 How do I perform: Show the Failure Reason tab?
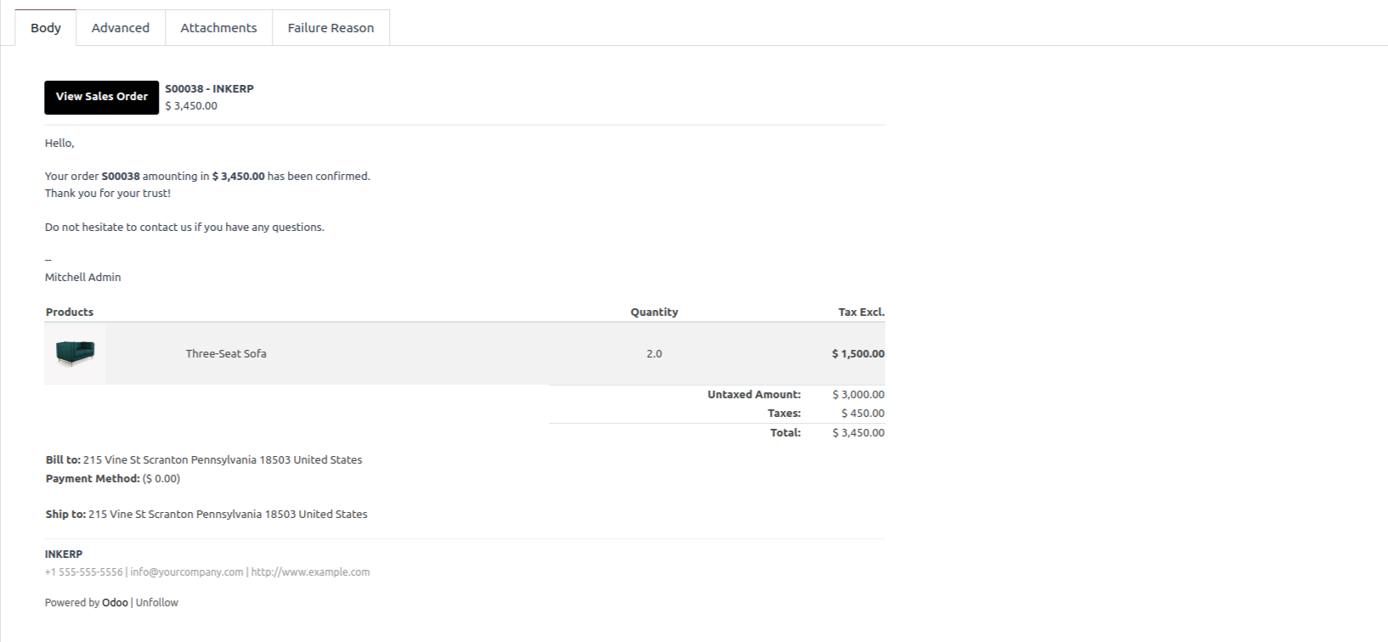pos(330,28)
